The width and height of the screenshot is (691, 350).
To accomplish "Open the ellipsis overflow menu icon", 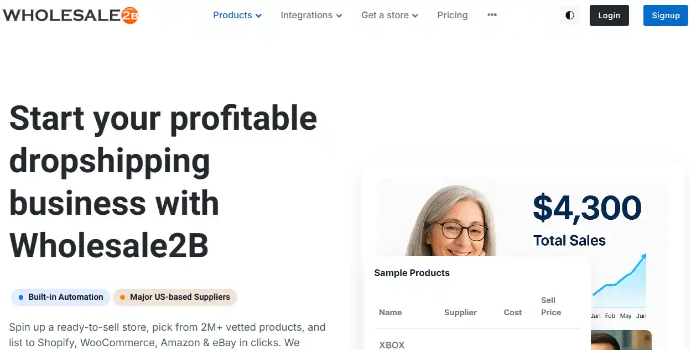I will (x=491, y=15).
